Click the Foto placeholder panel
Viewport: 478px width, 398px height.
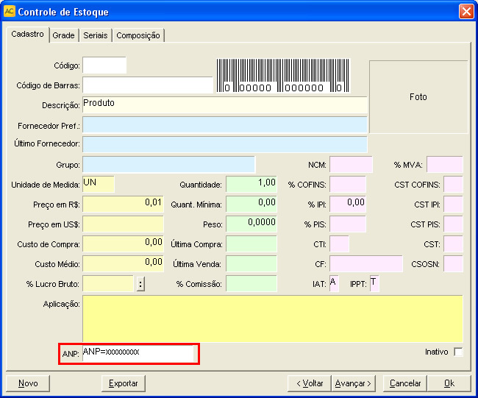418,96
